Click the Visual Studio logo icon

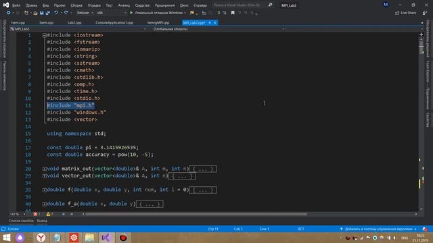(x=6, y=5)
